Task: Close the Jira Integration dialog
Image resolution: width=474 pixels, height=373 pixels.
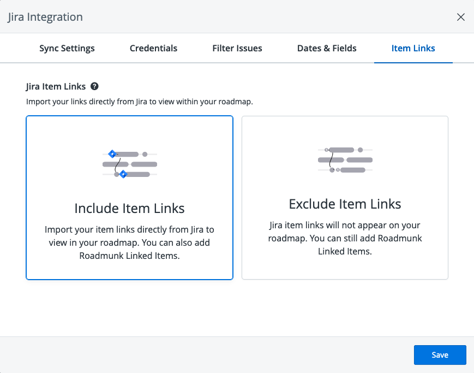Action: click(461, 17)
